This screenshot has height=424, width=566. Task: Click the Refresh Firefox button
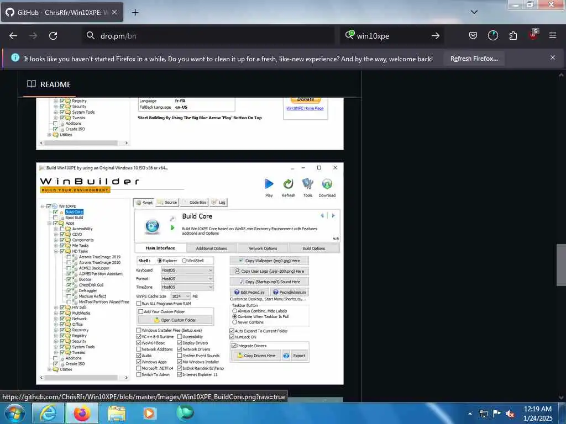pyautogui.click(x=474, y=59)
